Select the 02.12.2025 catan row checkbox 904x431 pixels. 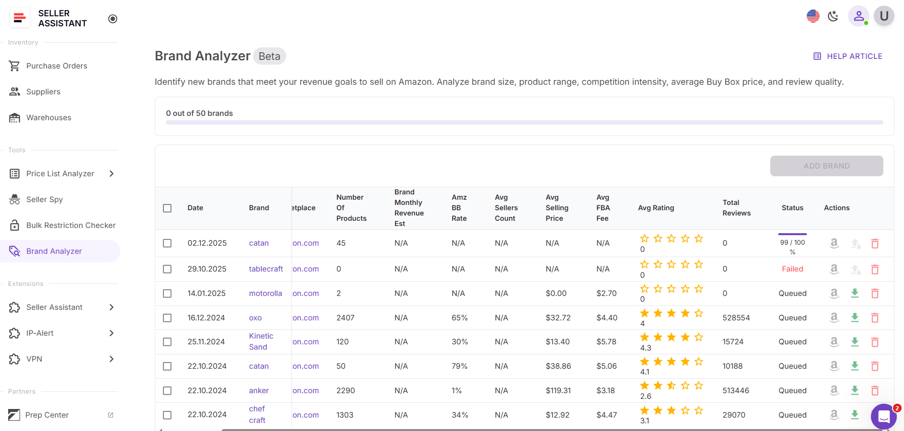(x=167, y=243)
